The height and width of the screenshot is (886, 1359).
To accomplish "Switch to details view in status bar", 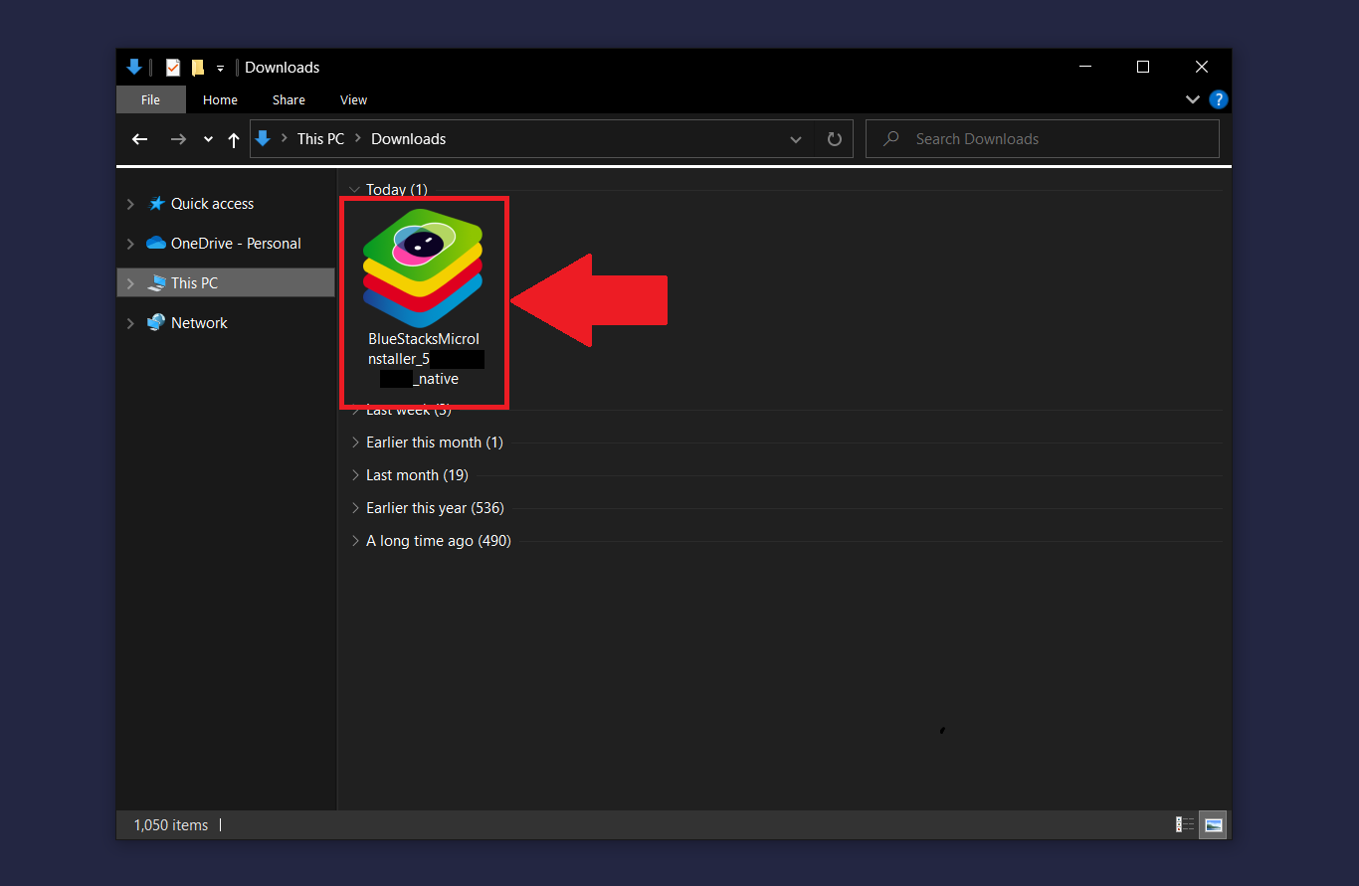I will click(1184, 824).
